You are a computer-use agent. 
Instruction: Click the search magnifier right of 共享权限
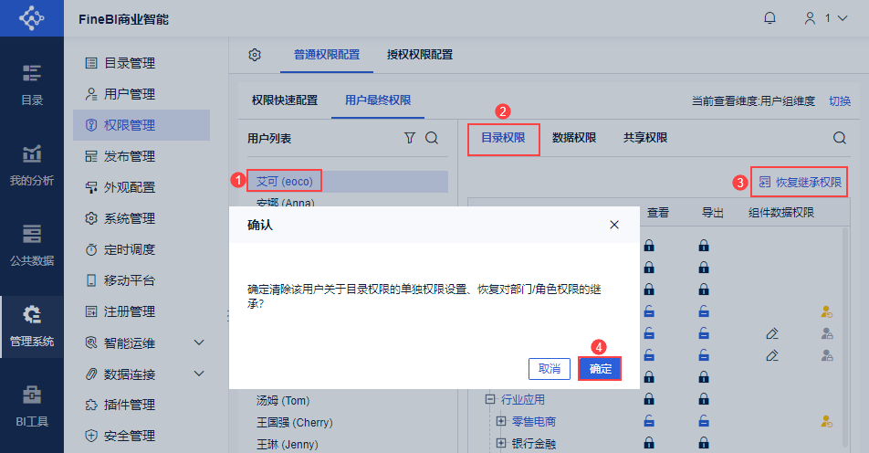pyautogui.click(x=840, y=138)
